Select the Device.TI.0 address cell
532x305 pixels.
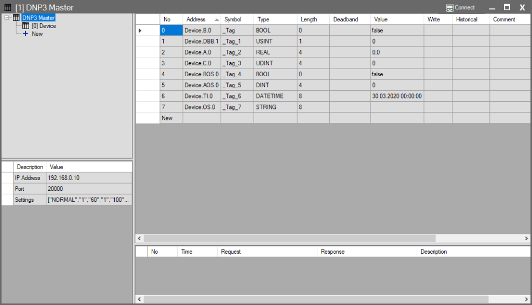202,96
